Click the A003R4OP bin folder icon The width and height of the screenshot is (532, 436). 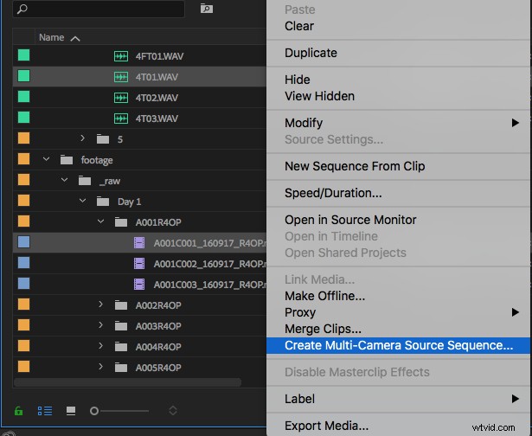[x=121, y=326]
